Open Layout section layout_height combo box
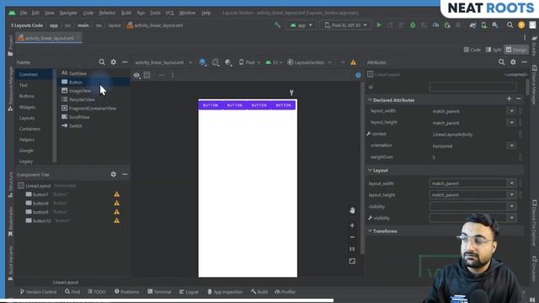The height and width of the screenshot is (303, 539). [473, 194]
